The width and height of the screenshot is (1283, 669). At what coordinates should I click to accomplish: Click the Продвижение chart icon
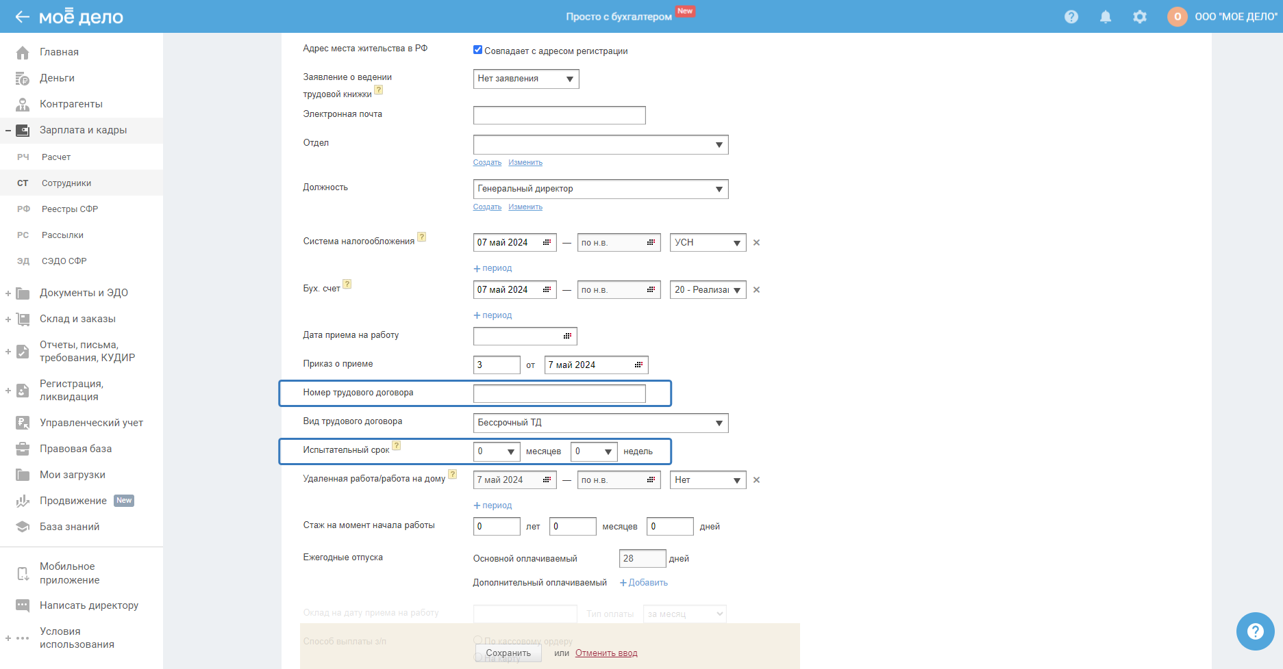23,501
